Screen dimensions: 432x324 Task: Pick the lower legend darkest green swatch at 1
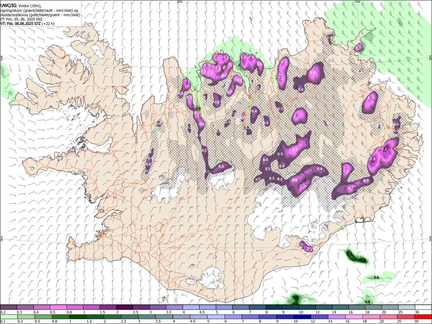coord(78,317)
